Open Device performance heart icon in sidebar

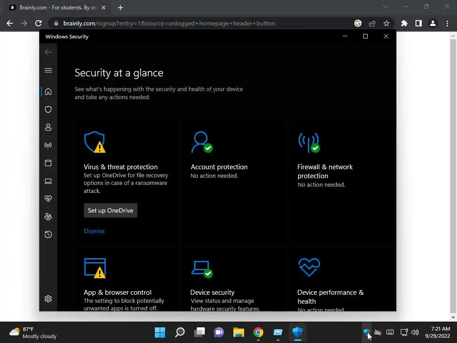coord(48,199)
